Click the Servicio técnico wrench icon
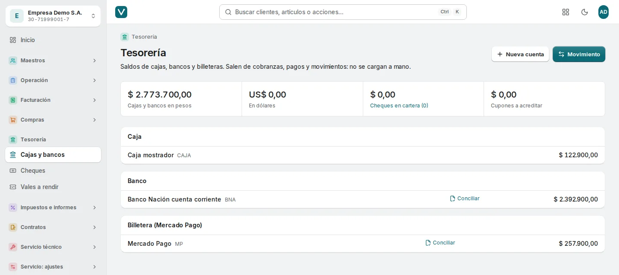Screen dimensions: 619x275 13,247
